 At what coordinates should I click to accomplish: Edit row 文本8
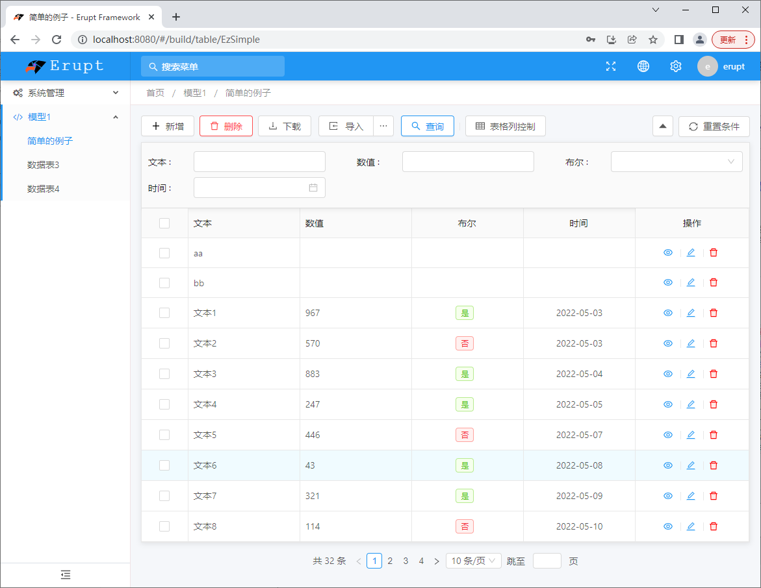691,526
